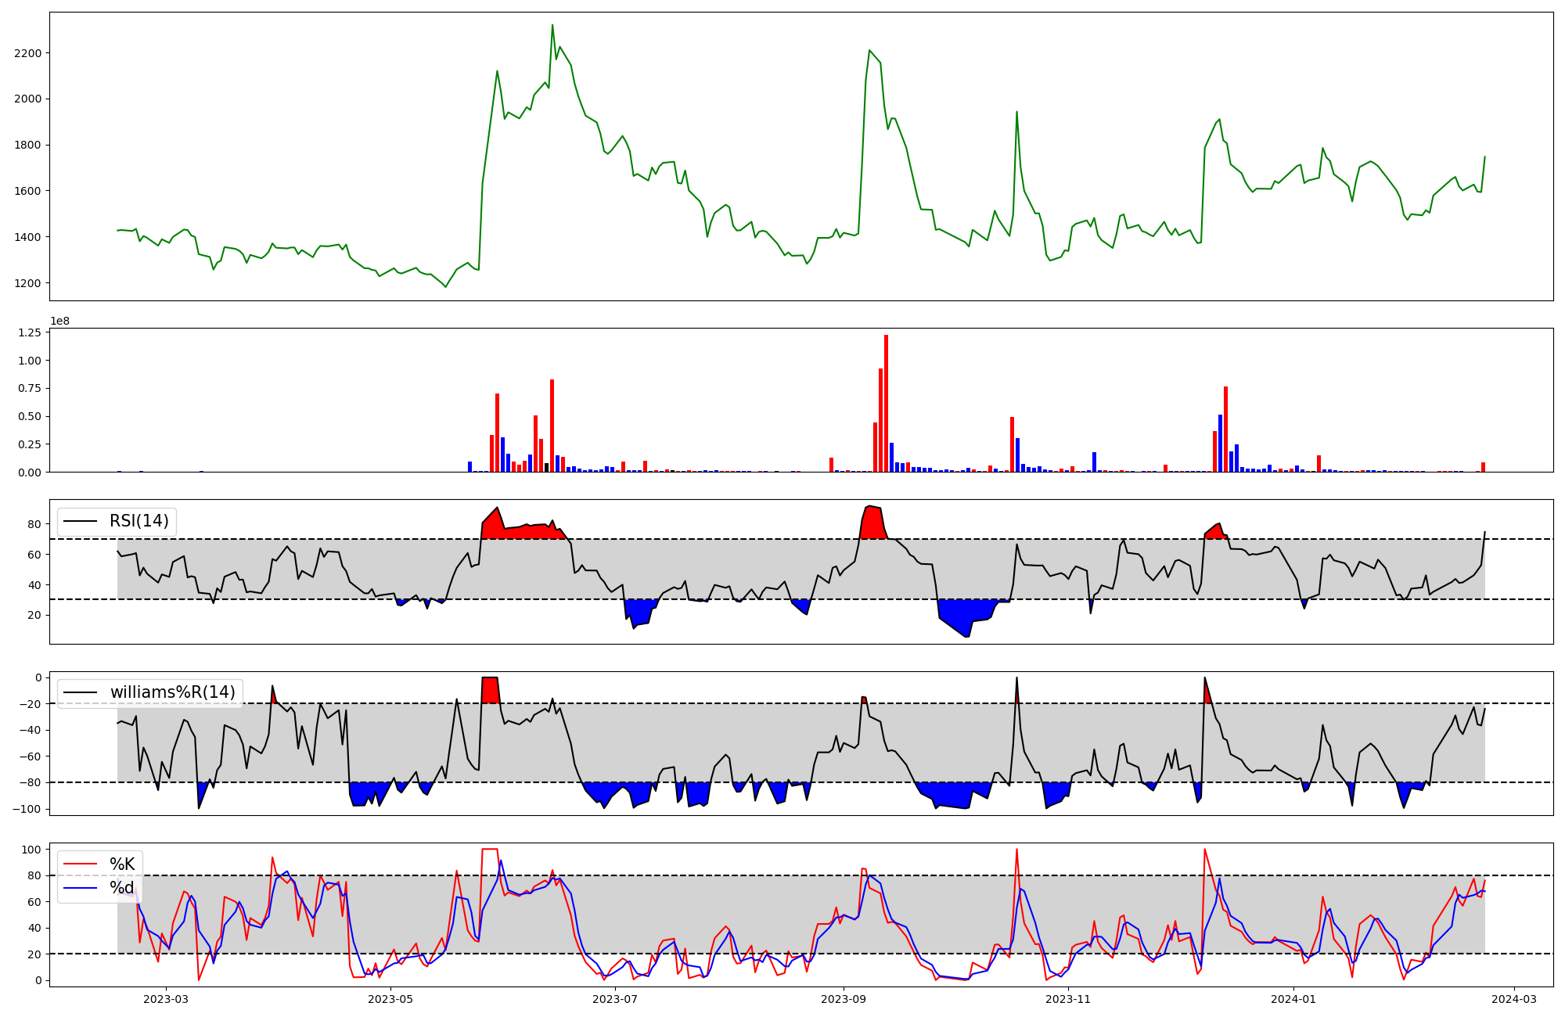The height and width of the screenshot is (1017, 1565).
Task: Click the highest peak of the green price line
Action: [x=552, y=26]
